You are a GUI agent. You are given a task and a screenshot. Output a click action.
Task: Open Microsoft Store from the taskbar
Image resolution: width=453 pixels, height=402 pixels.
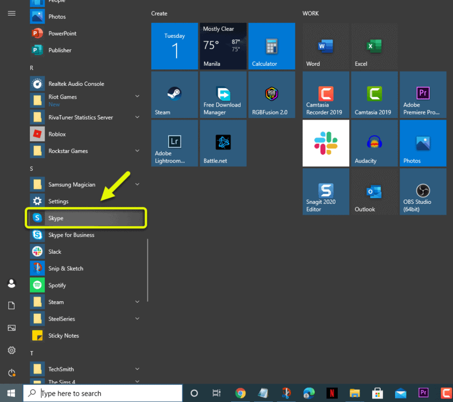pos(377,393)
